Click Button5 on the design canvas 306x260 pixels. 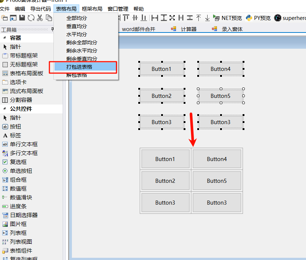[220, 96]
